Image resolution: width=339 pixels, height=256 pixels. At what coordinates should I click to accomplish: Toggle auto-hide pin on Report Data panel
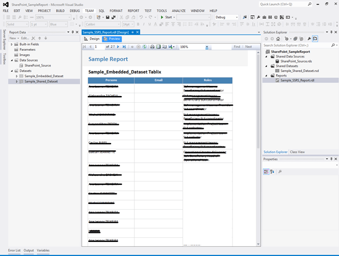73,32
